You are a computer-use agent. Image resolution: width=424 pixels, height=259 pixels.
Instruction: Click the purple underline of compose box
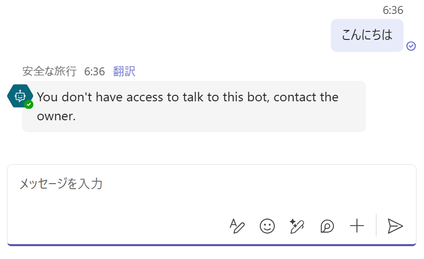(x=212, y=245)
